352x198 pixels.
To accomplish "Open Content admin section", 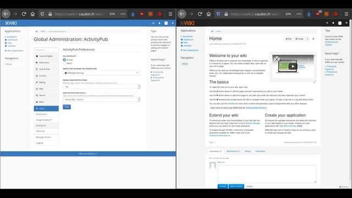I will (x=46, y=76).
